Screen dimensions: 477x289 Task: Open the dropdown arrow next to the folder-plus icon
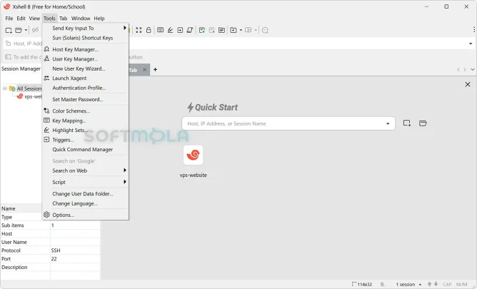point(241,30)
